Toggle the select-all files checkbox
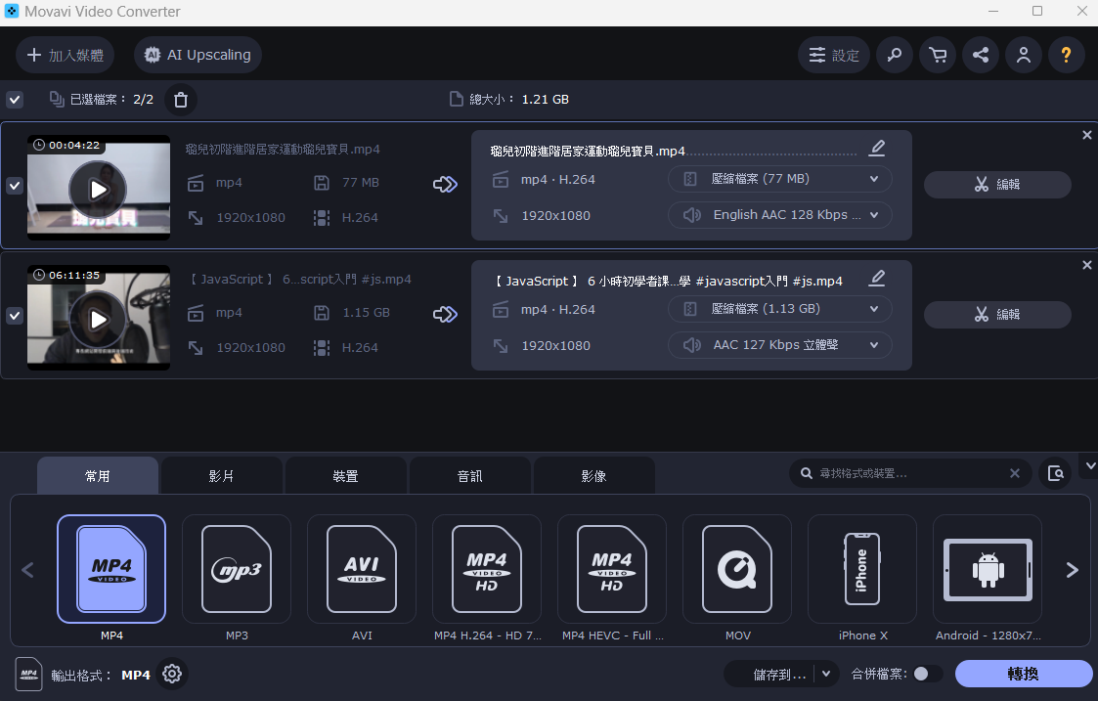Image resolution: width=1098 pixels, height=701 pixels. pos(15,100)
